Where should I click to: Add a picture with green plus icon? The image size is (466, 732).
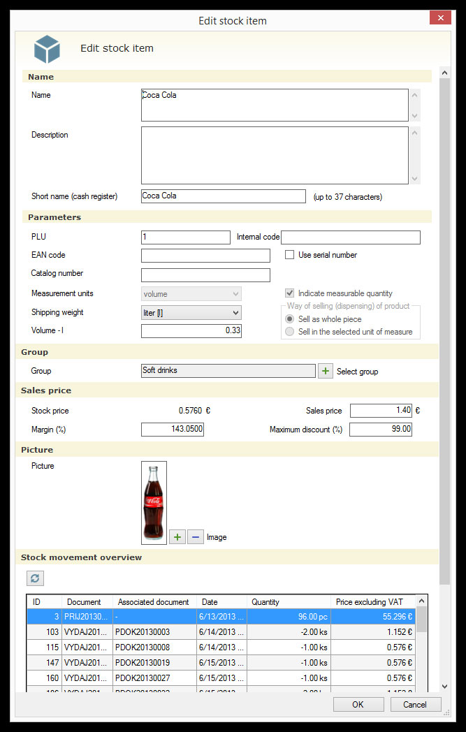177,537
